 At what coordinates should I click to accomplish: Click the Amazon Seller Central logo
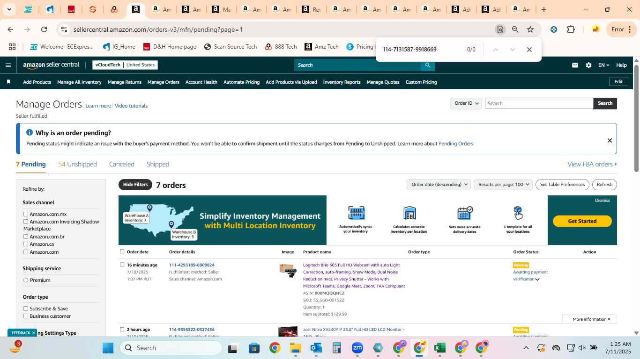coord(51,65)
